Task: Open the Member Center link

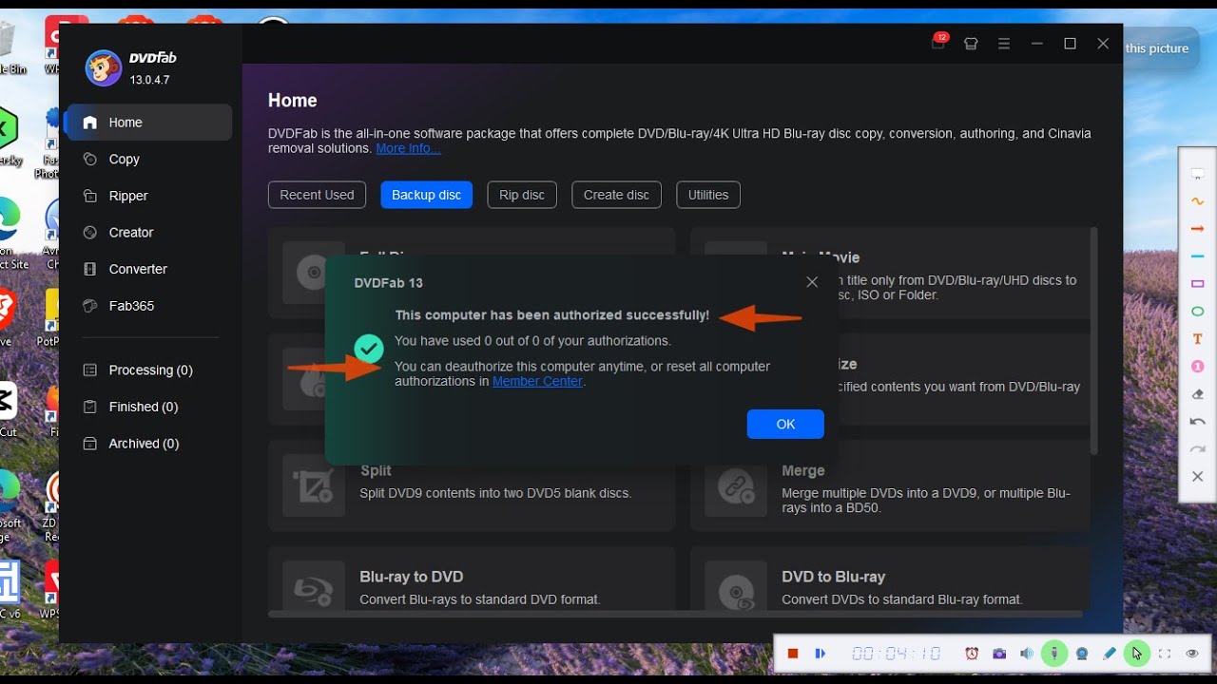Action: (x=537, y=382)
